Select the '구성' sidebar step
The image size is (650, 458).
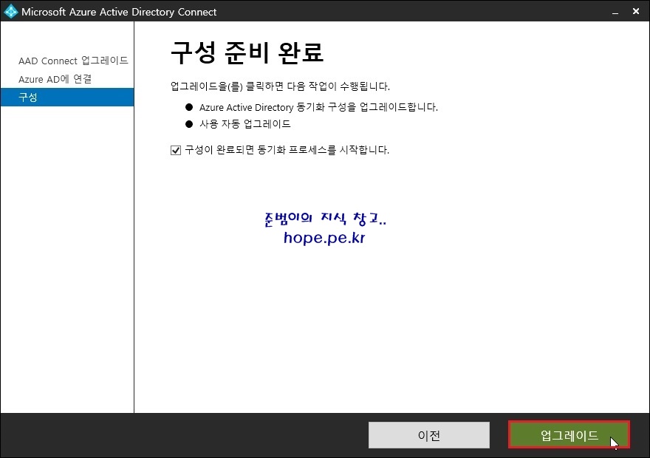[67, 97]
